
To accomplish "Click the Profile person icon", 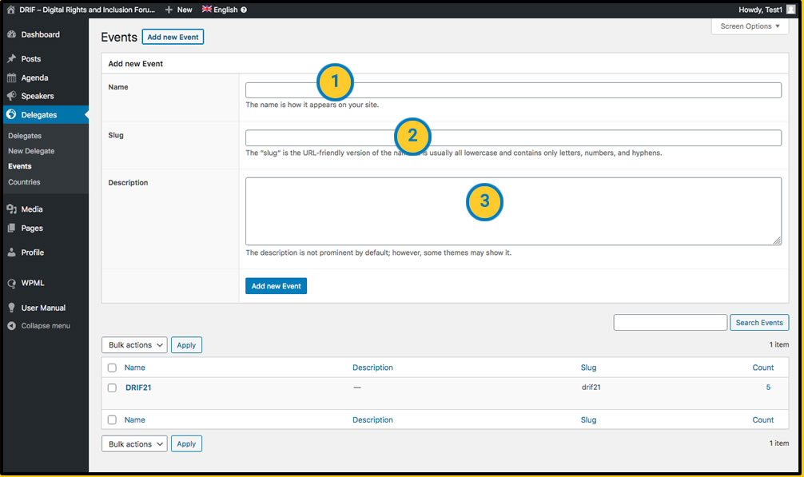I will (x=11, y=252).
